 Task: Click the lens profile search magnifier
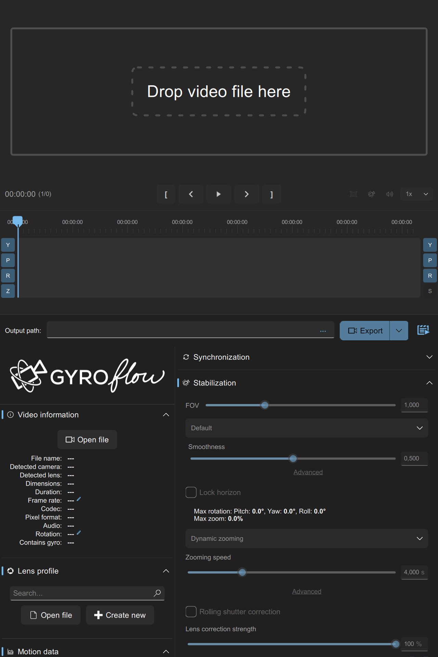point(157,593)
